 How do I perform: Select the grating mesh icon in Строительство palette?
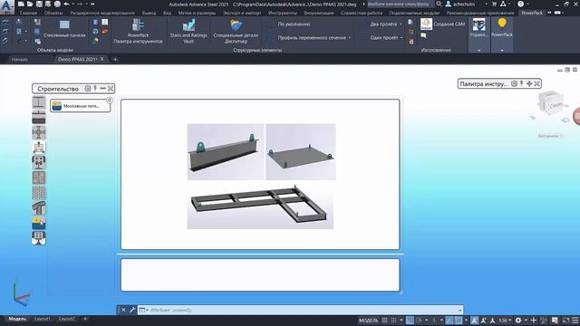(x=38, y=193)
